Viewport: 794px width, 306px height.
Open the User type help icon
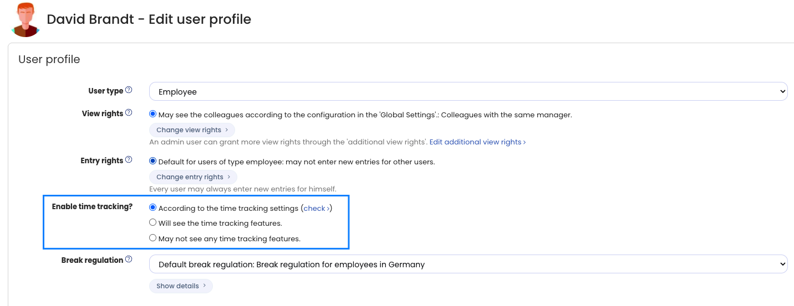(129, 90)
